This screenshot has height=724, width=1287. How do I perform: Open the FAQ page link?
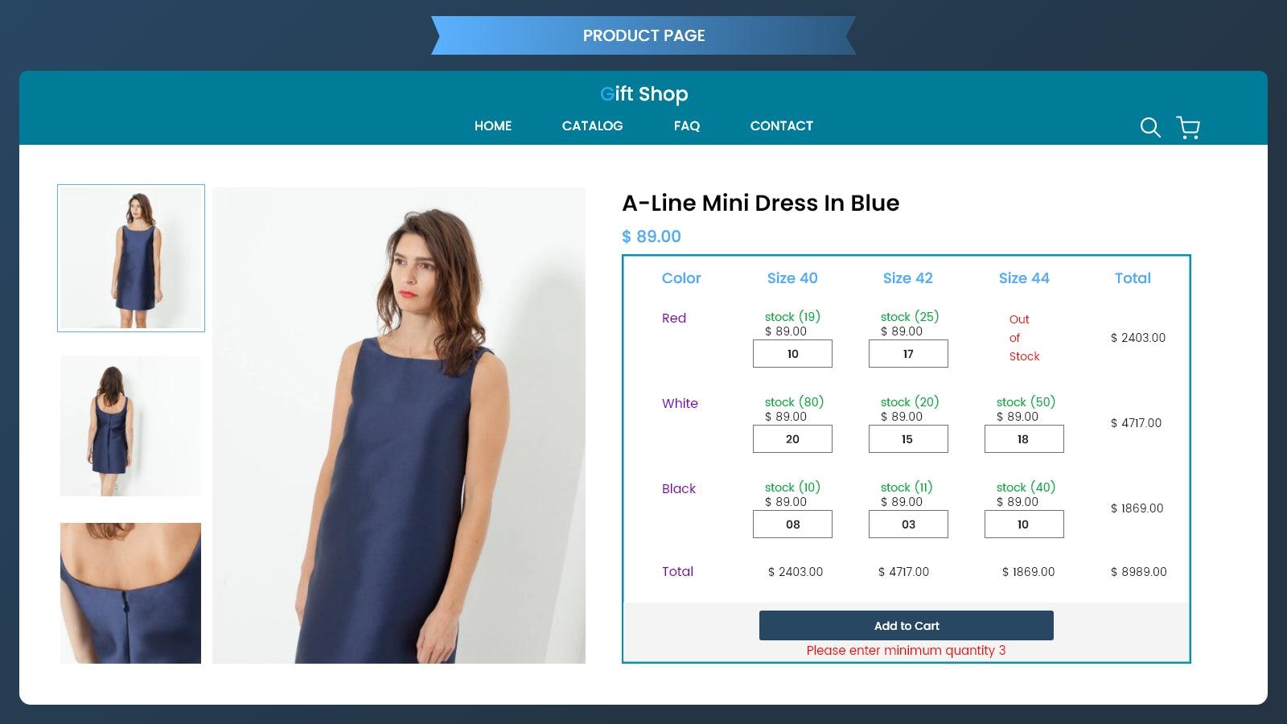point(686,125)
